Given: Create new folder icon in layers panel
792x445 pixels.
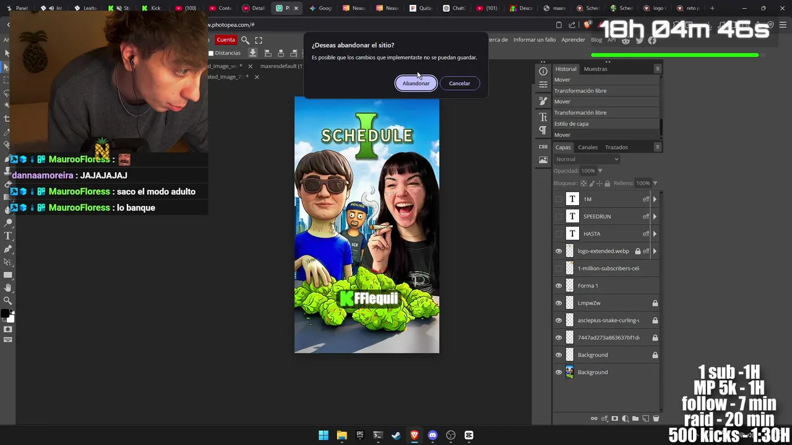Looking at the screenshot, I should pos(635,418).
